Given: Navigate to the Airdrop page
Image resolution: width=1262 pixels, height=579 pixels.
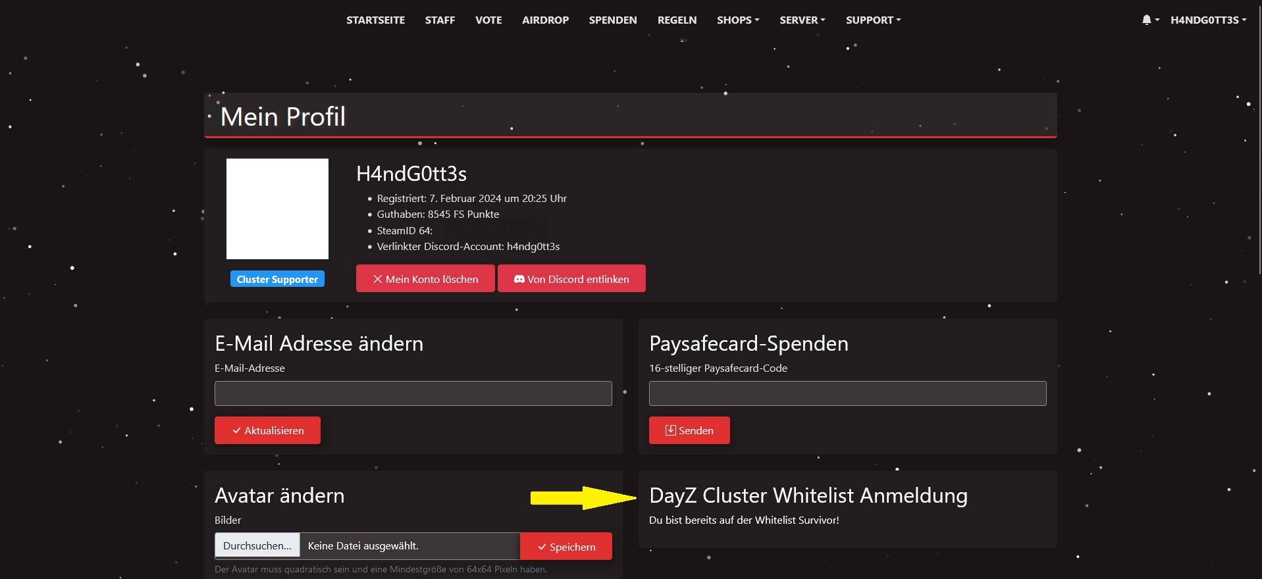Looking at the screenshot, I should [545, 20].
